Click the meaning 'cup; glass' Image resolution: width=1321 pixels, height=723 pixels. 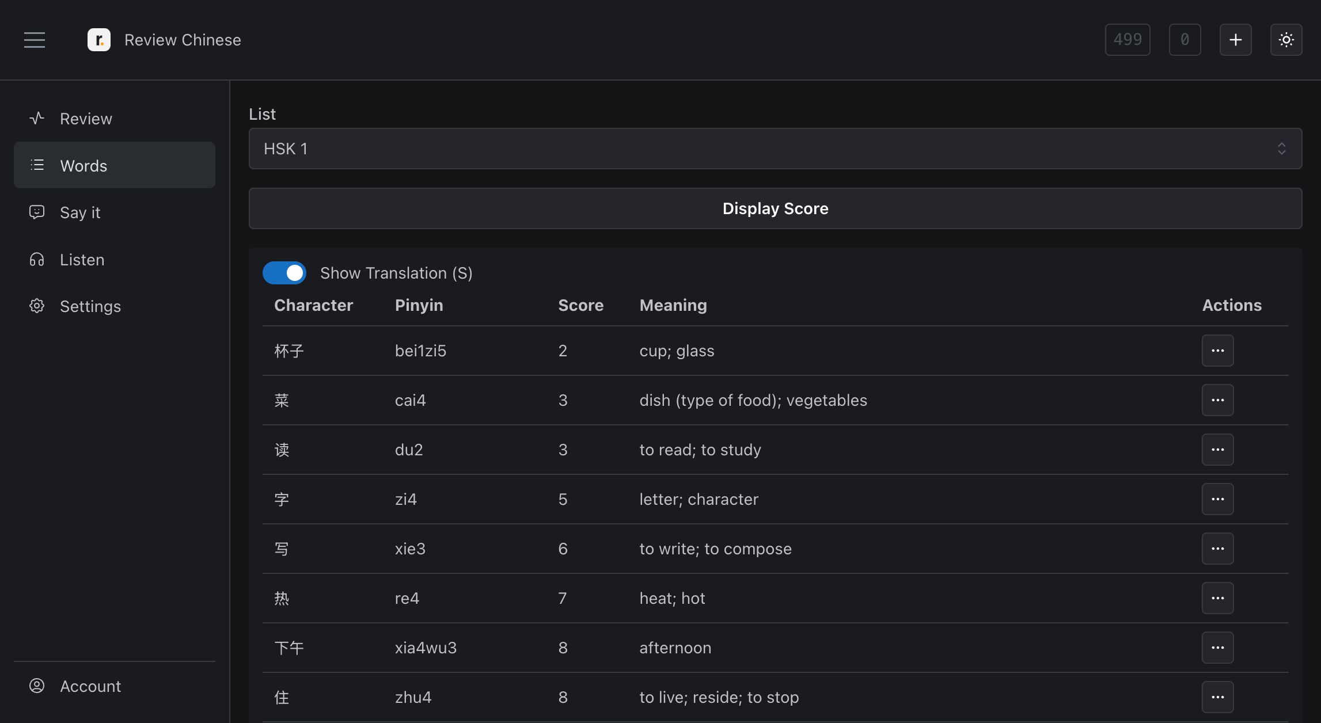677,351
